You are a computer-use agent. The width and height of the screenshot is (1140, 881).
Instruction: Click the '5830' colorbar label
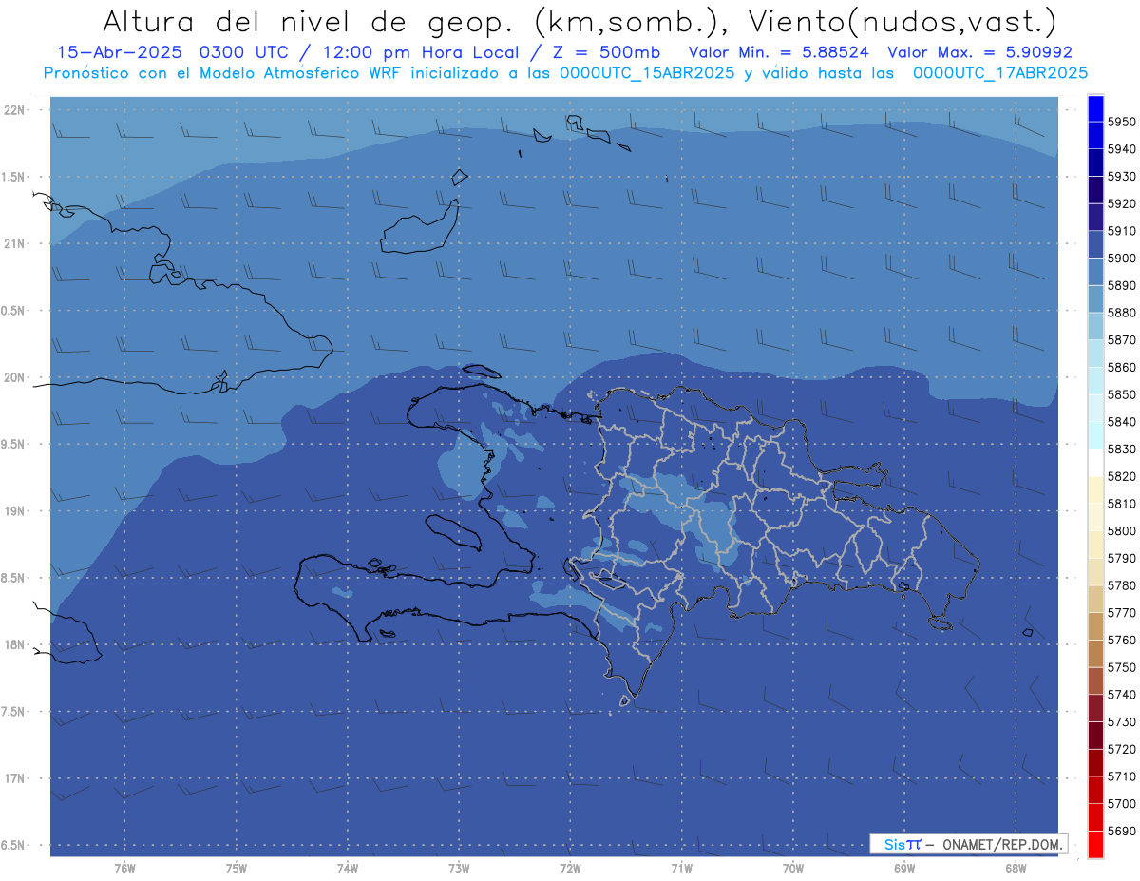tap(1121, 450)
